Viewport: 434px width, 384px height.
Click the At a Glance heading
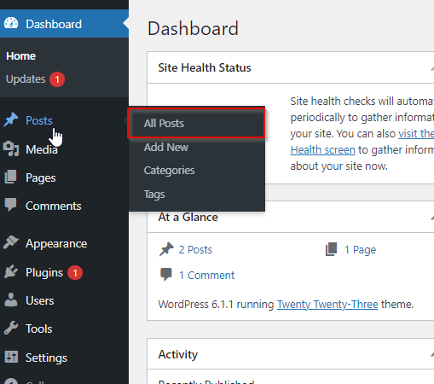[x=188, y=218]
